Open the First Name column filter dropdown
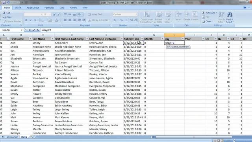The width and height of the screenshot is (252, 142). point(30,39)
